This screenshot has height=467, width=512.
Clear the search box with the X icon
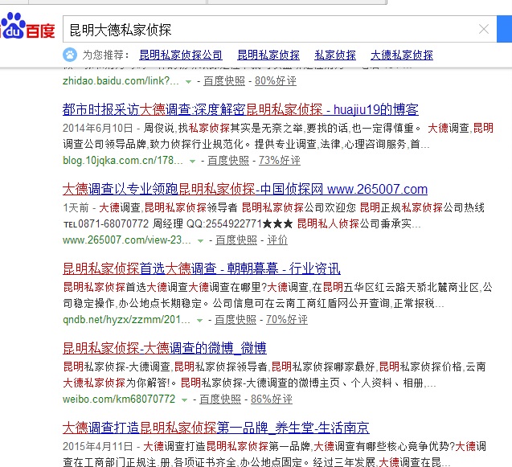(x=484, y=30)
